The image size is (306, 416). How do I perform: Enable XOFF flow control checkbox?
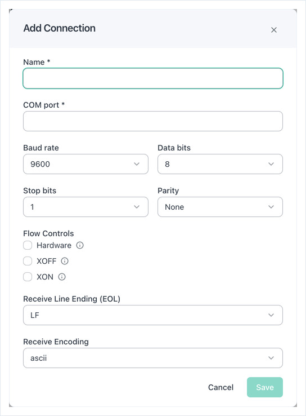point(28,261)
